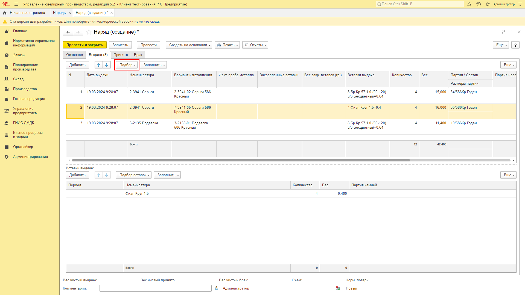Open the Печать dropdown
This screenshot has height=295, width=525.
(227, 45)
